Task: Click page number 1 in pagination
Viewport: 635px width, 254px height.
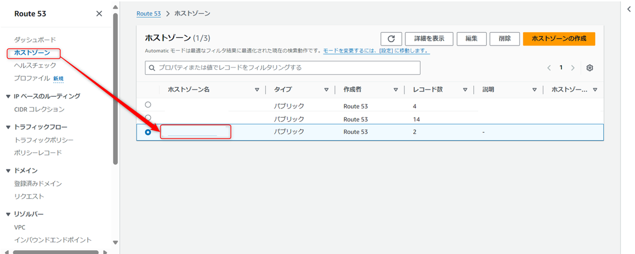Action: (561, 68)
